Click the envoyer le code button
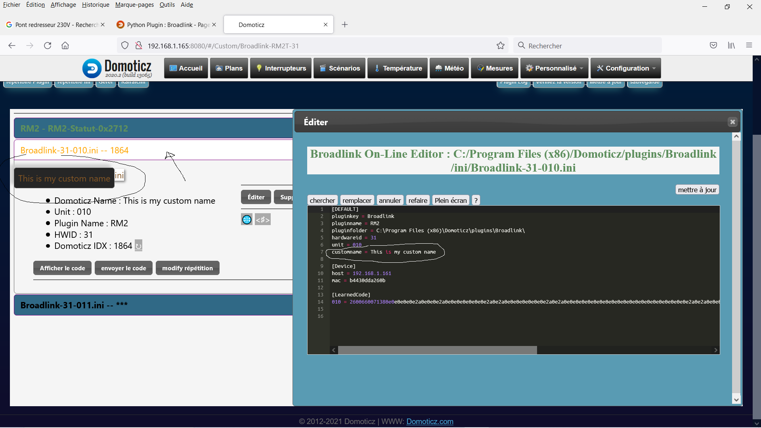Viewport: 761px width, 428px height. point(124,268)
